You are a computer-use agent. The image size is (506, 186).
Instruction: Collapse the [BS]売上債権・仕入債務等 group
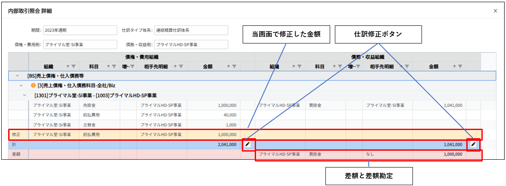point(18,76)
